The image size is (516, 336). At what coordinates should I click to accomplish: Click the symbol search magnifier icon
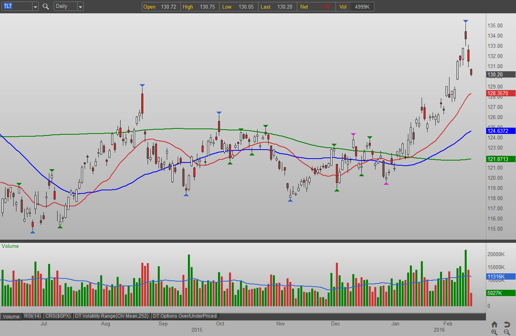[46, 6]
